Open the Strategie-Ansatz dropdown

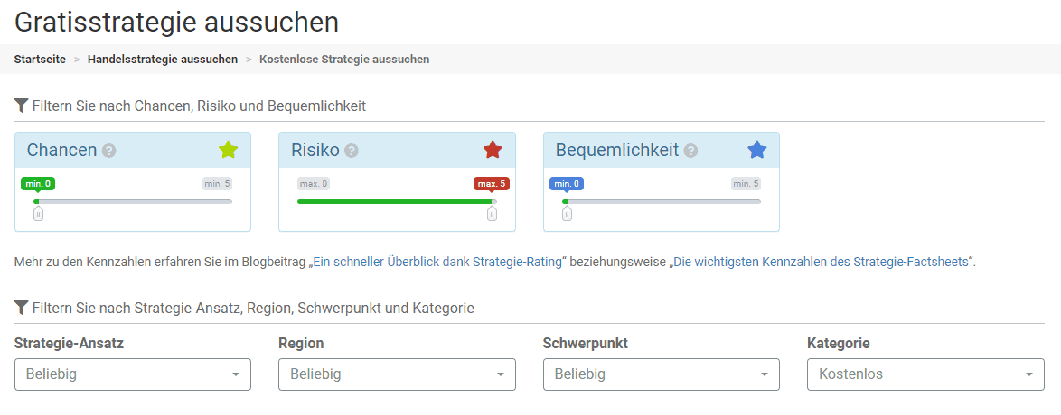(x=132, y=374)
